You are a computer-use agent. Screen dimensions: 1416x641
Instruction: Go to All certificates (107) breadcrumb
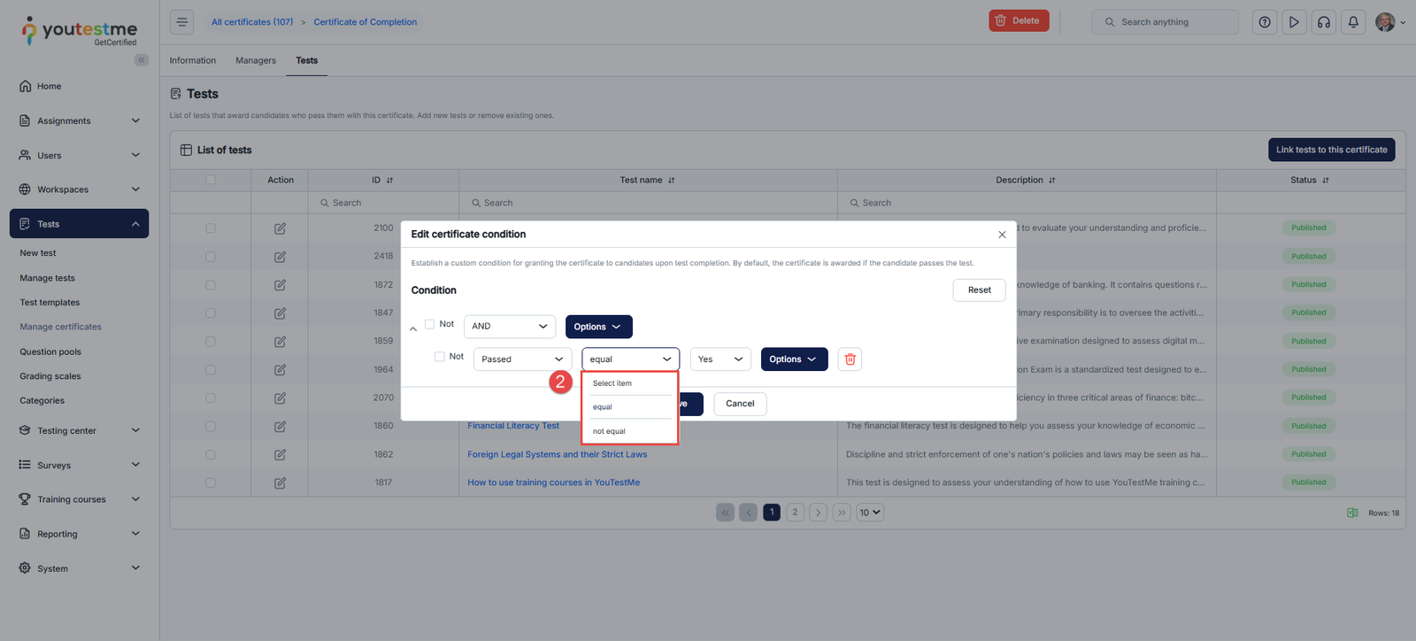coord(252,22)
